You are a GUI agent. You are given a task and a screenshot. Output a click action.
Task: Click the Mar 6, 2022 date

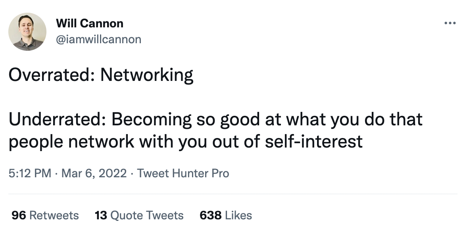94,173
